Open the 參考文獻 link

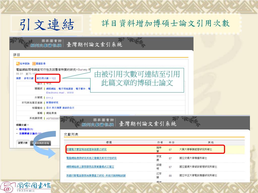29,78
